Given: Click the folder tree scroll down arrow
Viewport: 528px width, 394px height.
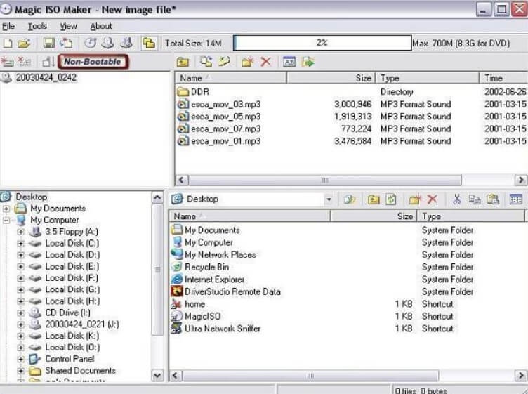Looking at the screenshot, I should pos(157,375).
